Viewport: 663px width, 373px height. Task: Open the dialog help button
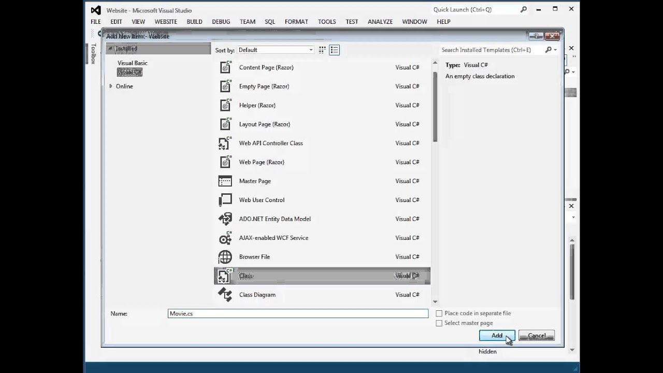click(536, 36)
